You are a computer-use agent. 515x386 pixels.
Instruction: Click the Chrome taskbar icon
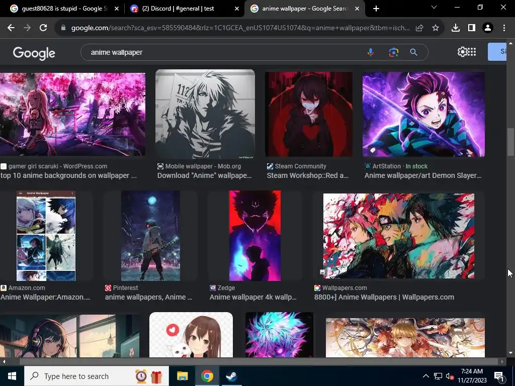tap(207, 376)
